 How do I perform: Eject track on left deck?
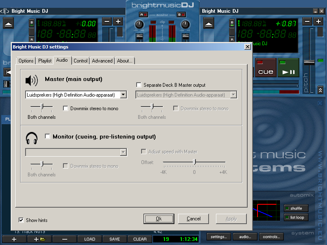8,23
